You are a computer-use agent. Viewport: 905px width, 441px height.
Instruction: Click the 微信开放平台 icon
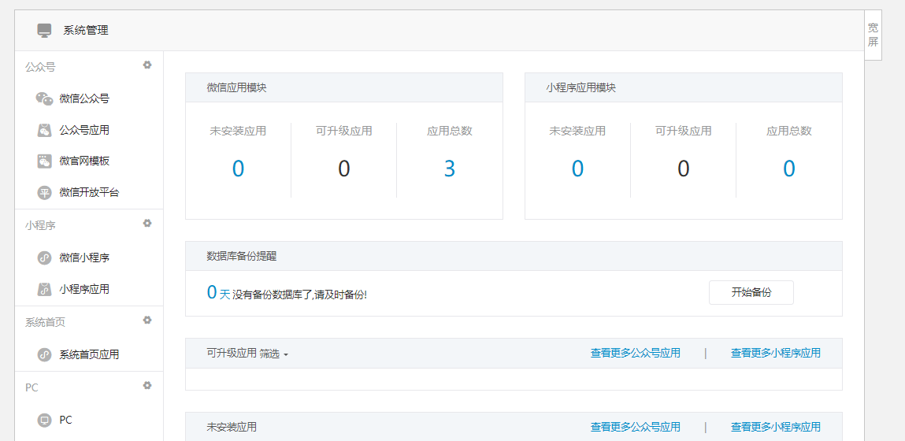[x=44, y=192]
